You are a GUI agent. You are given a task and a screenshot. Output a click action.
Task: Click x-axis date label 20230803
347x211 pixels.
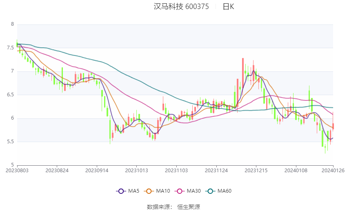pos(17,171)
